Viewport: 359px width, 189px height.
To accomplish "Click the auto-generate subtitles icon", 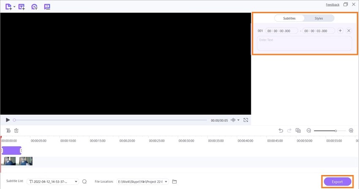I will [34, 7].
